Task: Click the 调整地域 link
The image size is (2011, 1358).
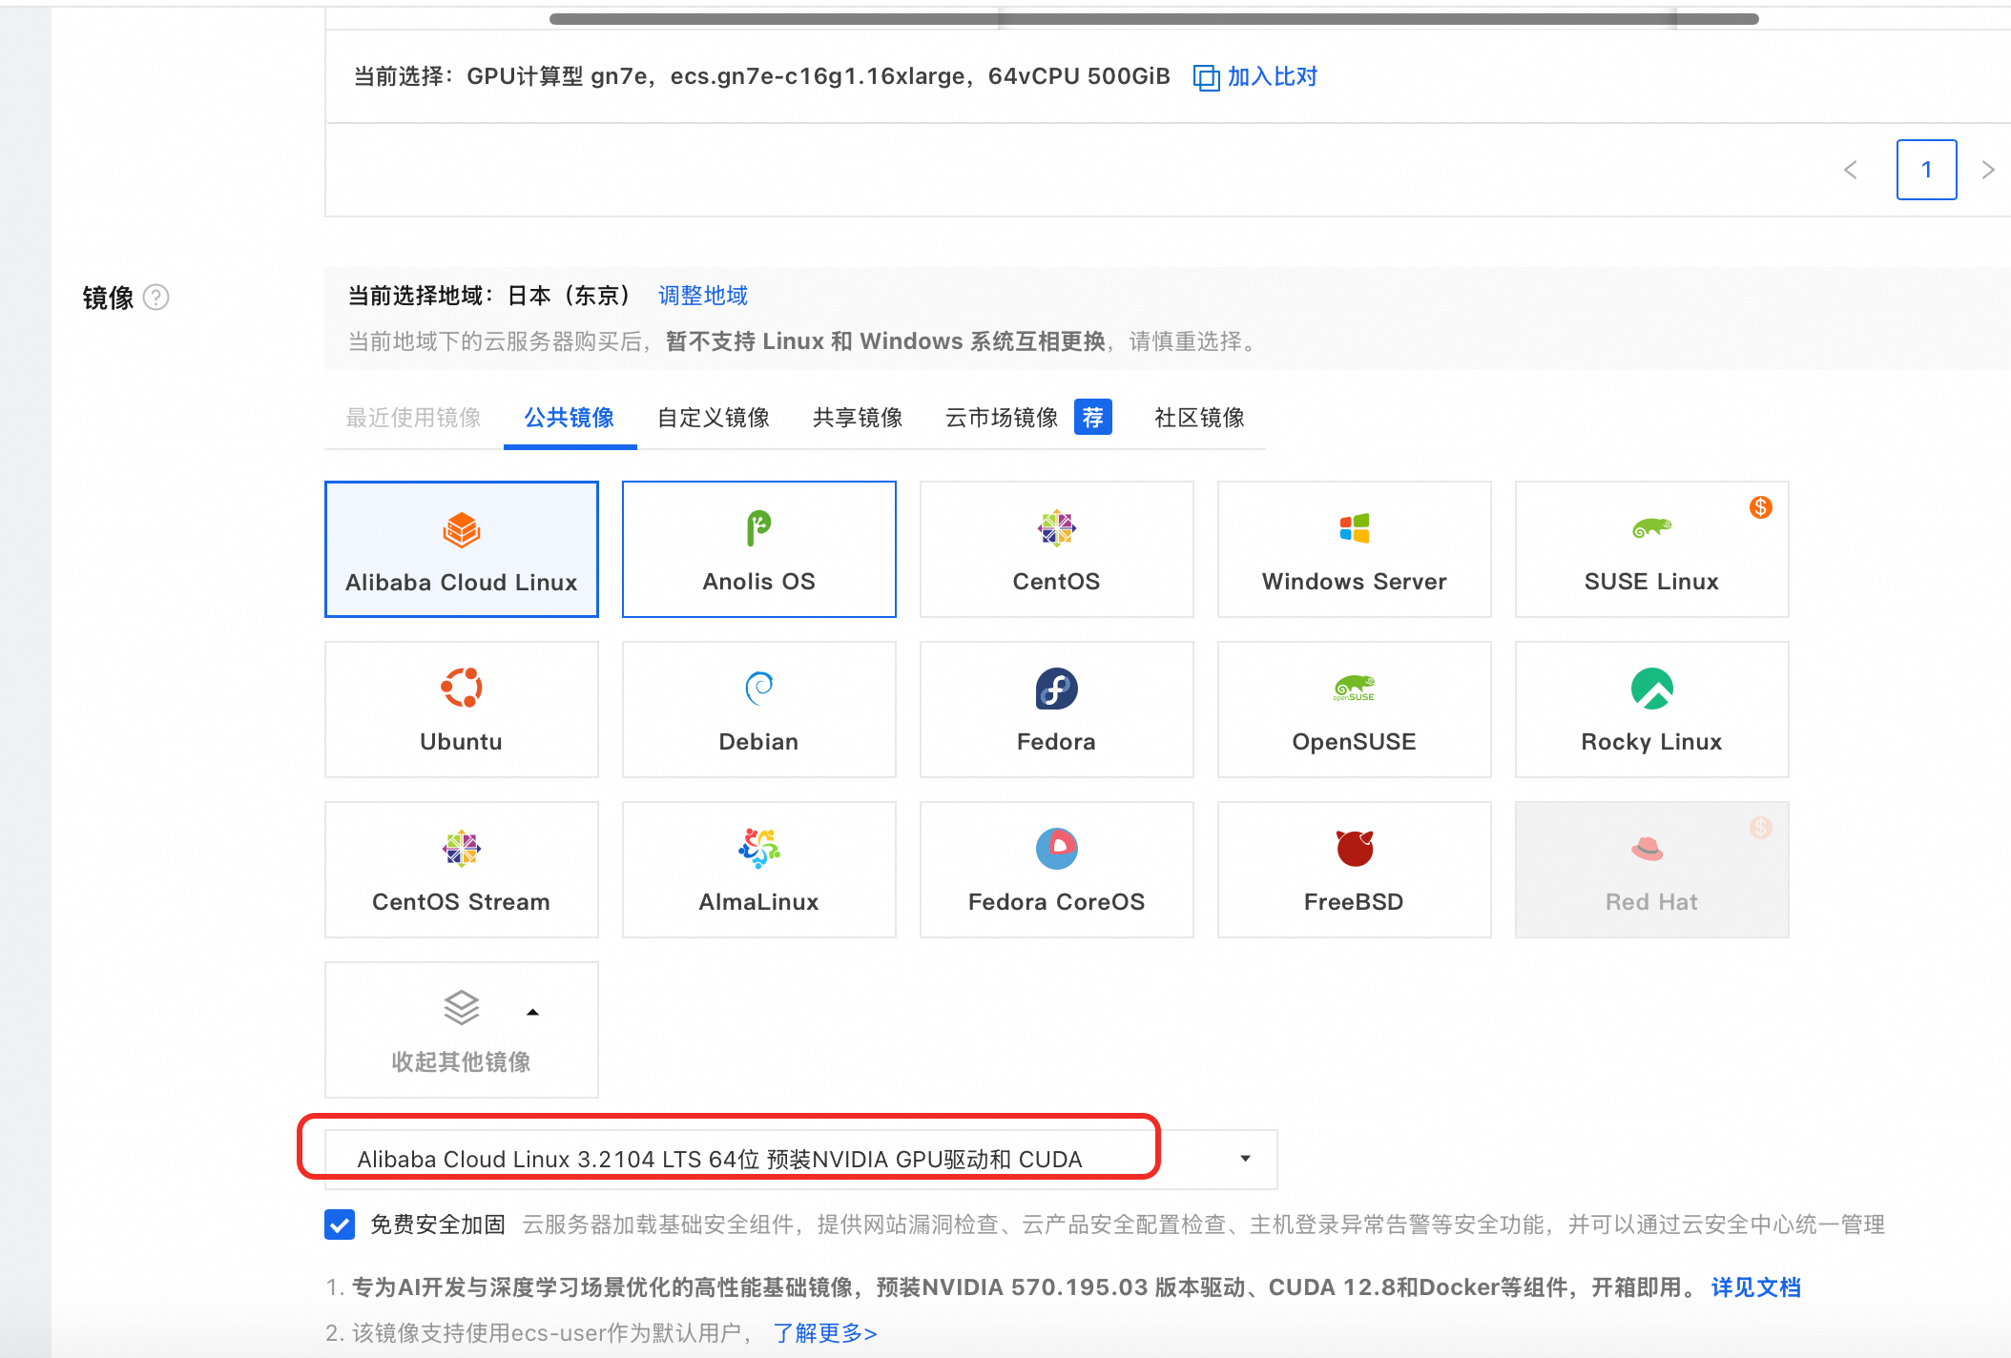Action: (x=702, y=296)
